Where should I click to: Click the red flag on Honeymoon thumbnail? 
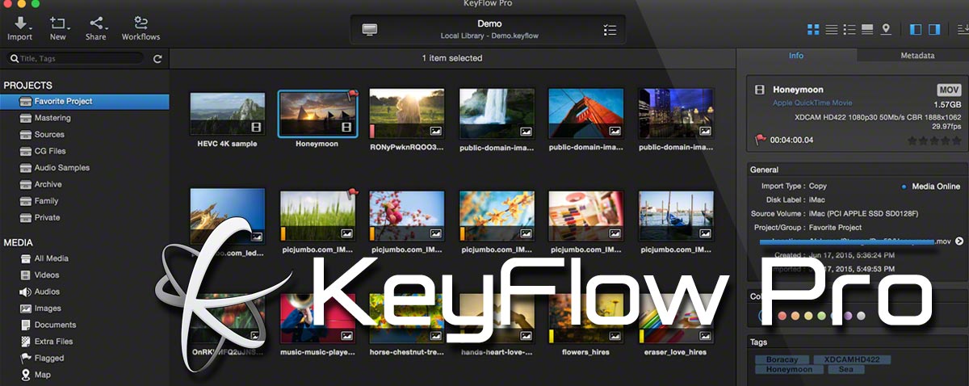click(352, 94)
